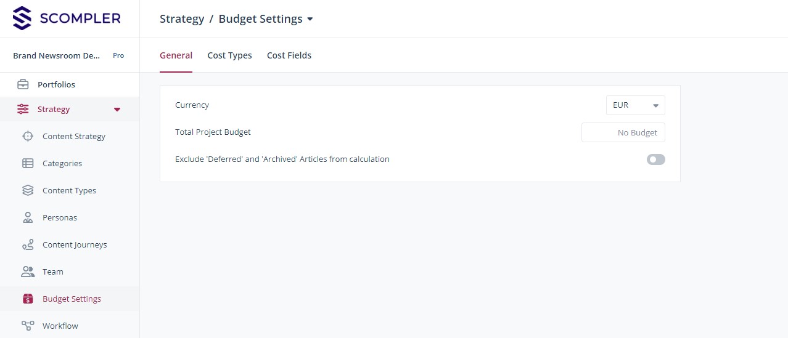The image size is (788, 338).
Task: Click the Brand Newsroom project name
Action: click(56, 55)
